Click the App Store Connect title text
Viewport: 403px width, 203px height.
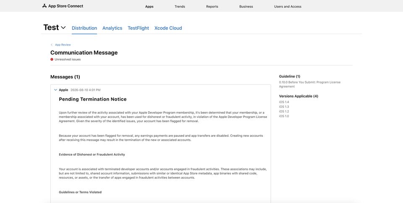[x=65, y=6]
